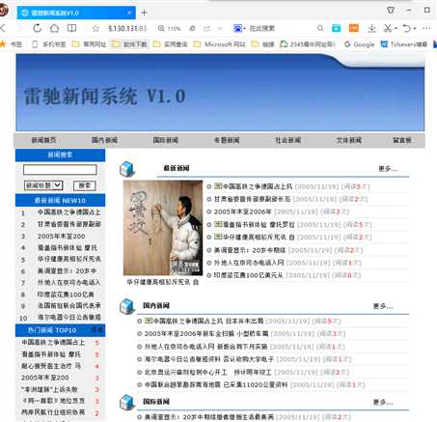Image resolution: width=437 pixels, height=422 pixels.
Task: Click the 3D cube icon beside 国内新闻
Action: [x=127, y=306]
